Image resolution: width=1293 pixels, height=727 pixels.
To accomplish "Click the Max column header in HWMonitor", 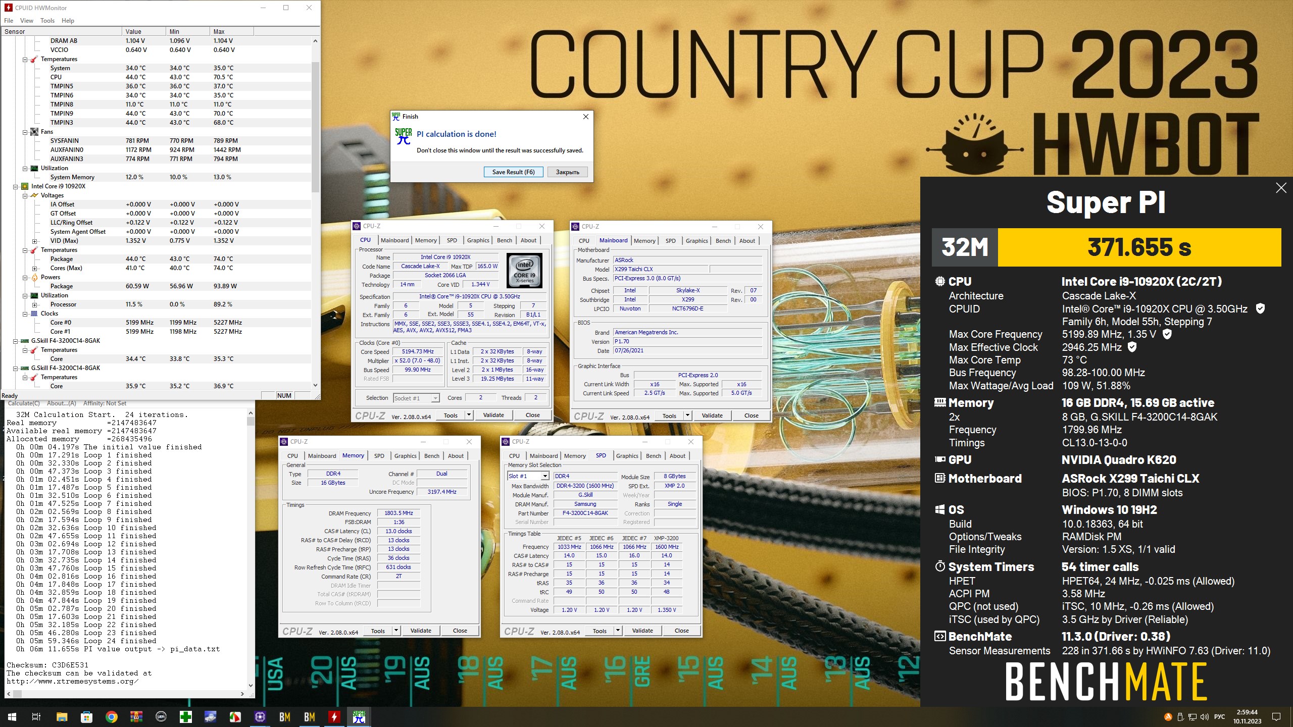I will point(231,31).
